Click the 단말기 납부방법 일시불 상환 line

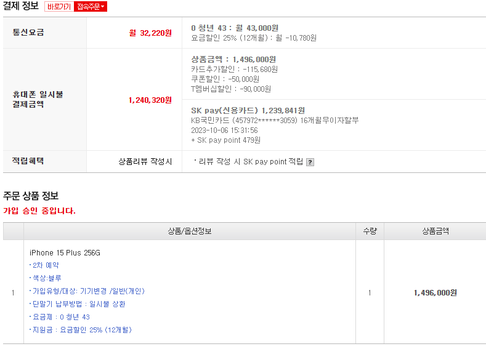click(x=78, y=304)
